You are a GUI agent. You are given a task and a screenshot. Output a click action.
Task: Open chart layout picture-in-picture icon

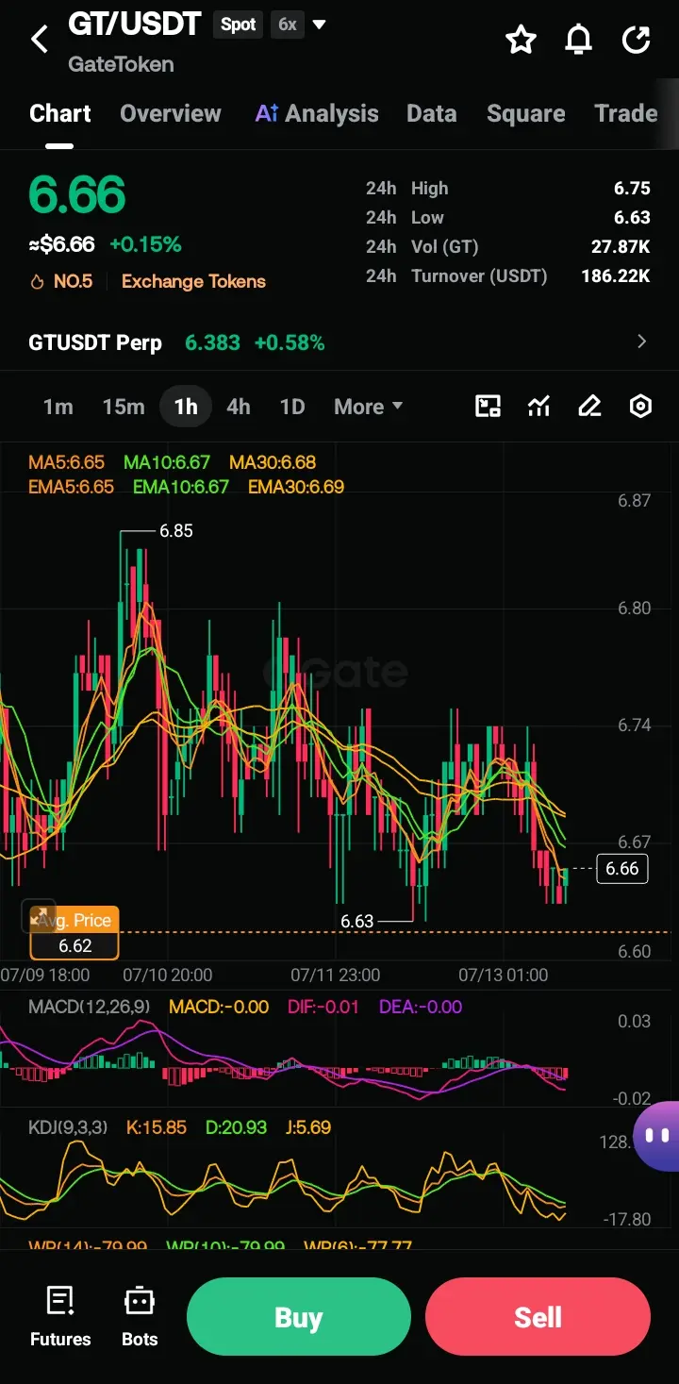tap(488, 407)
